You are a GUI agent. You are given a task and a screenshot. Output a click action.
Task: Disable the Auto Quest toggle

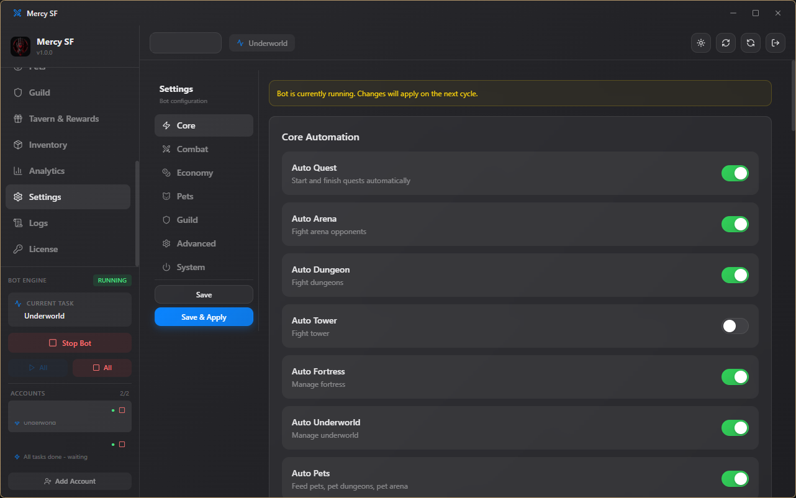[x=735, y=173]
